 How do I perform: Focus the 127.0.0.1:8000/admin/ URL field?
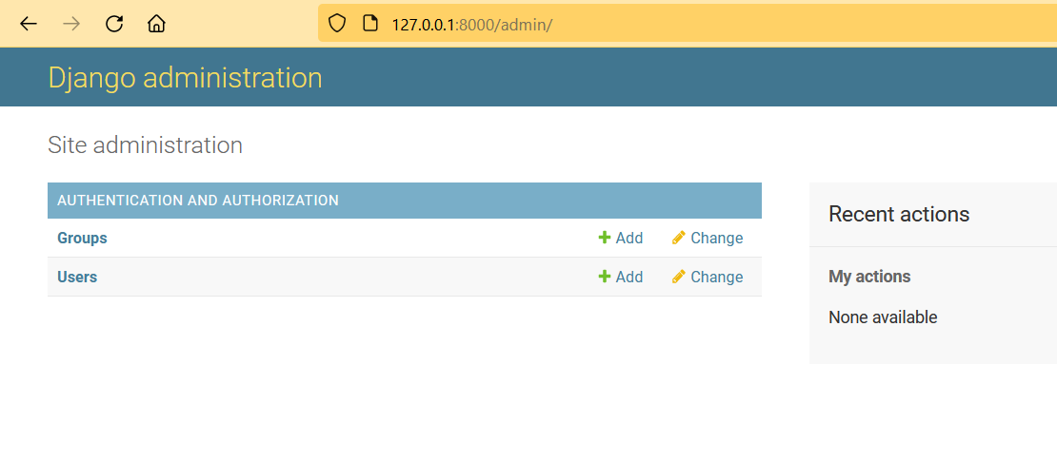click(667, 24)
